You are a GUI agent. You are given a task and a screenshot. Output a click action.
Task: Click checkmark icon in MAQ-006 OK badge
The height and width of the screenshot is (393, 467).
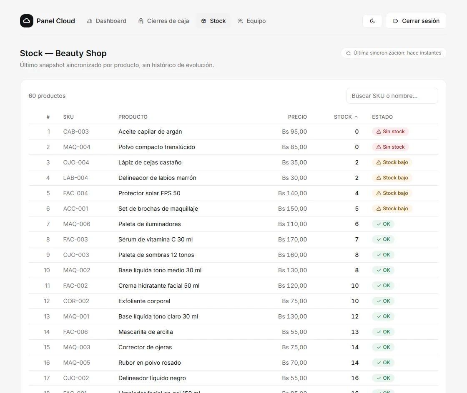[379, 224]
